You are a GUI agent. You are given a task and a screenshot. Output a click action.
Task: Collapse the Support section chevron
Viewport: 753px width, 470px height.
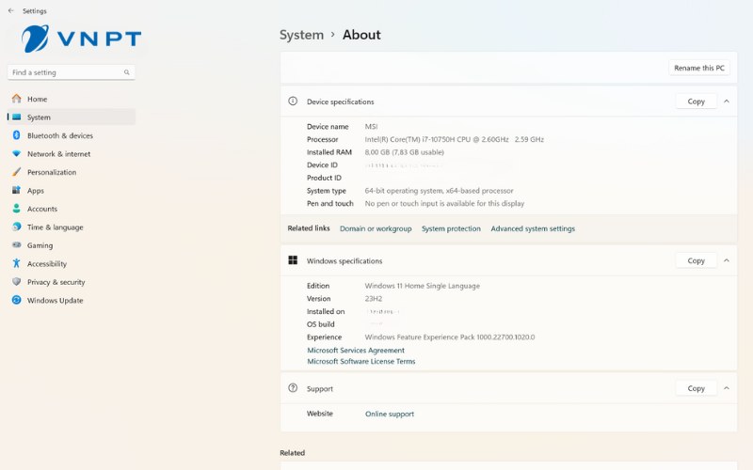point(727,388)
